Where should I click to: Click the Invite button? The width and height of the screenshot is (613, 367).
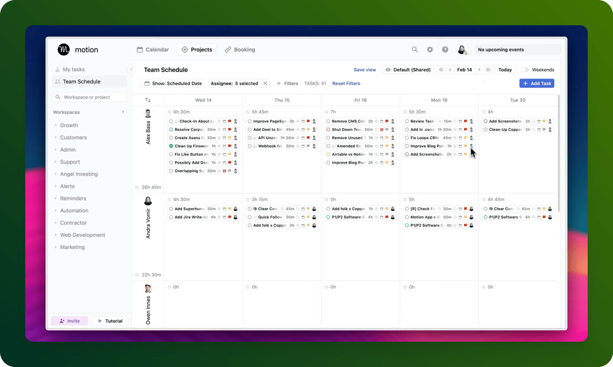[69, 321]
